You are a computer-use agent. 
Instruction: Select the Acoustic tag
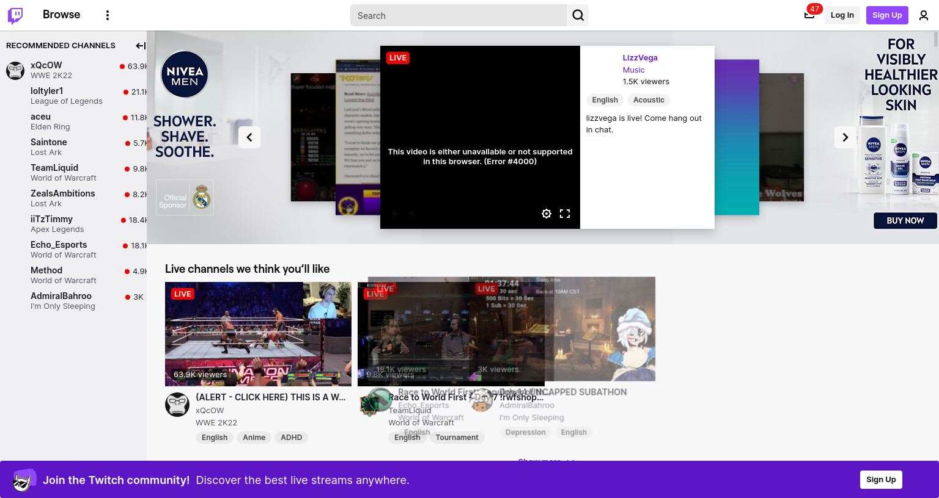pyautogui.click(x=649, y=100)
